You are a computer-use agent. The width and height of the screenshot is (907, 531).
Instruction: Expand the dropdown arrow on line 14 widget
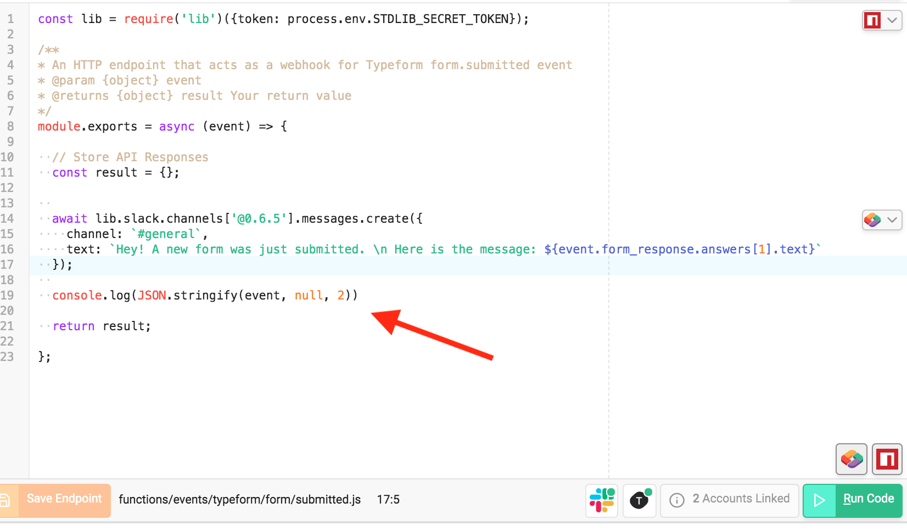click(892, 220)
